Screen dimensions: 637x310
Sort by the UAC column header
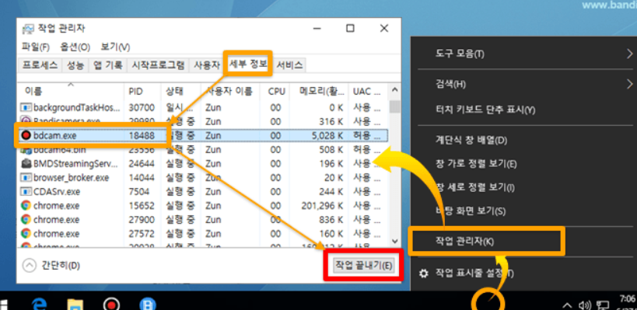pyautogui.click(x=368, y=92)
